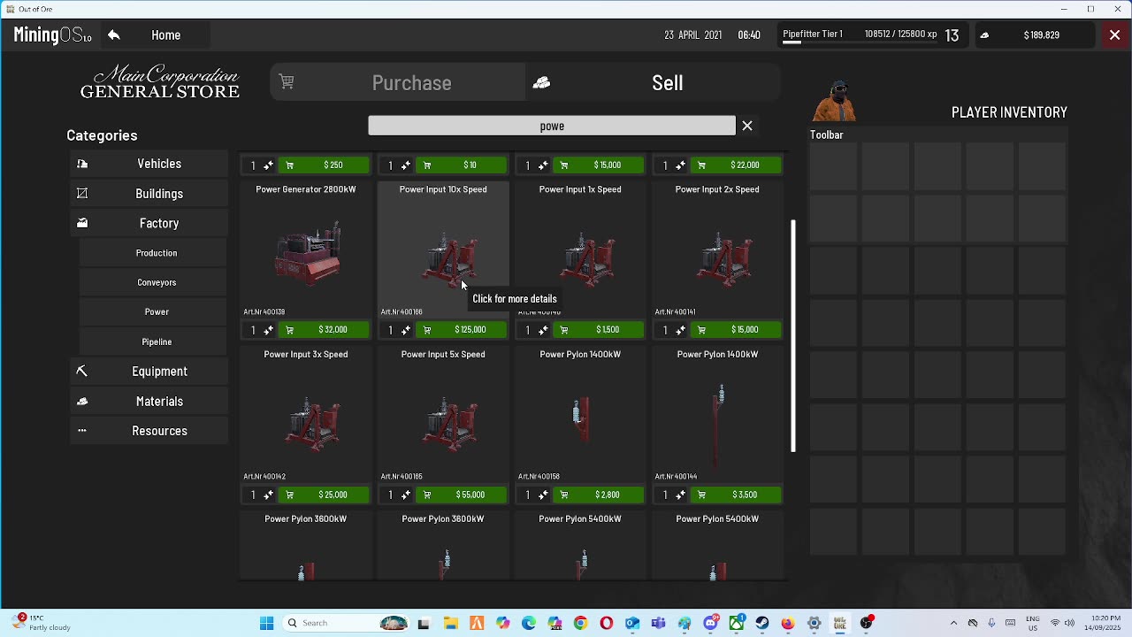
Task: Expand the Materials category
Action: click(149, 401)
